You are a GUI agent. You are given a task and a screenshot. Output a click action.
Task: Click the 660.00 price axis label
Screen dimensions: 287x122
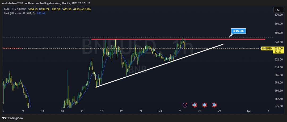[278, 24]
